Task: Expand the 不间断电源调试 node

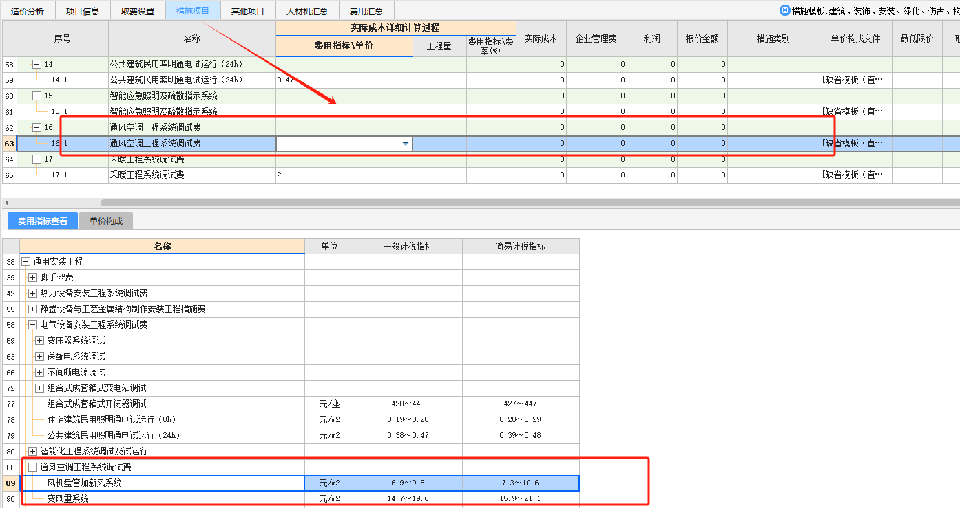Action: point(39,373)
